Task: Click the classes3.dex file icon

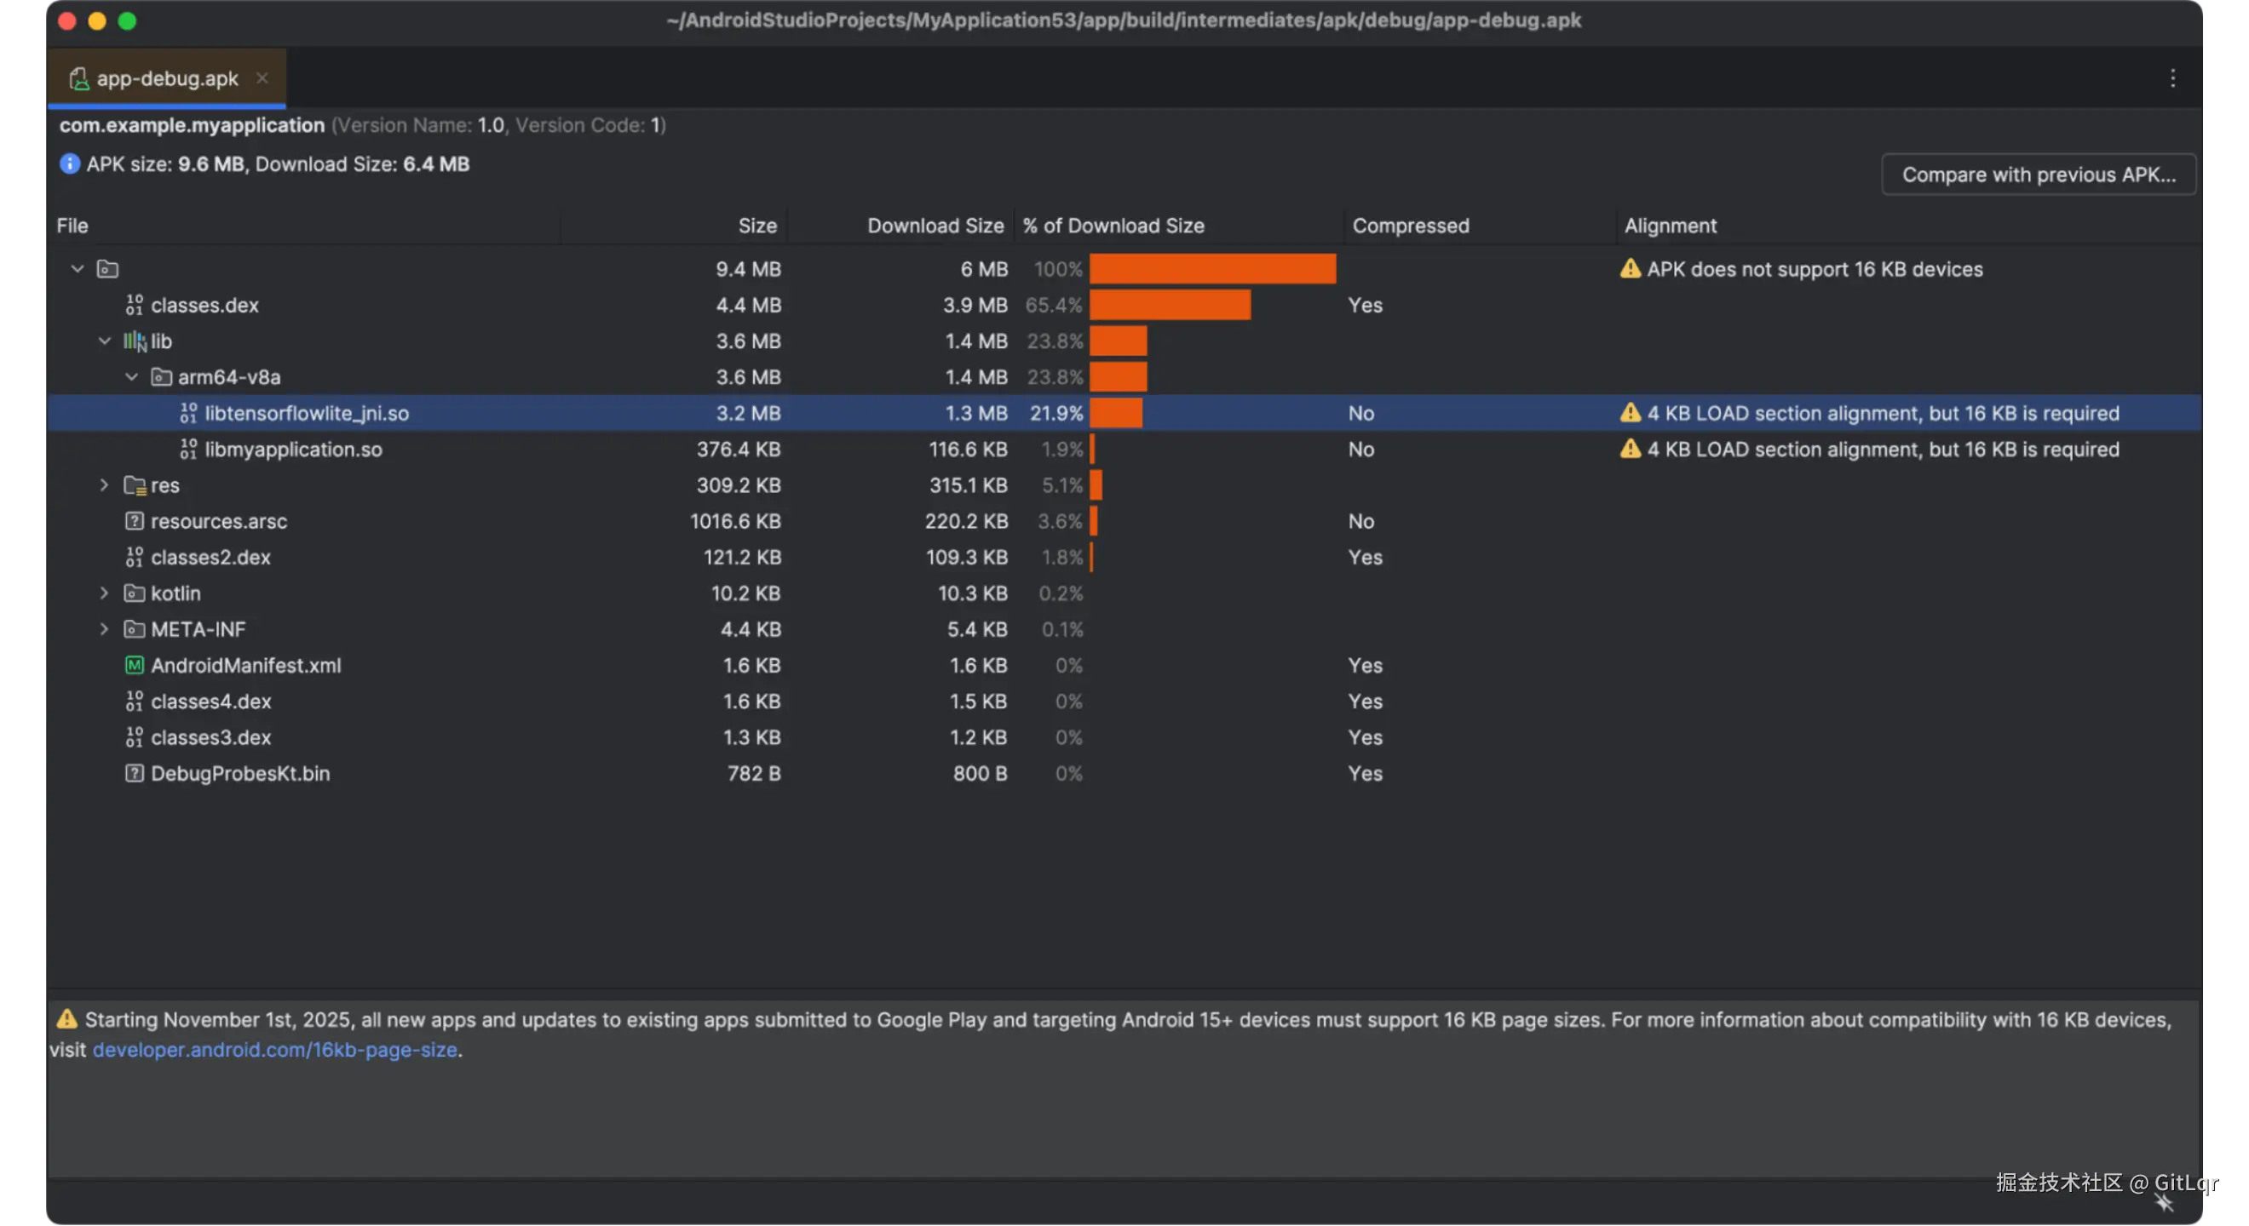Action: pyautogui.click(x=134, y=737)
